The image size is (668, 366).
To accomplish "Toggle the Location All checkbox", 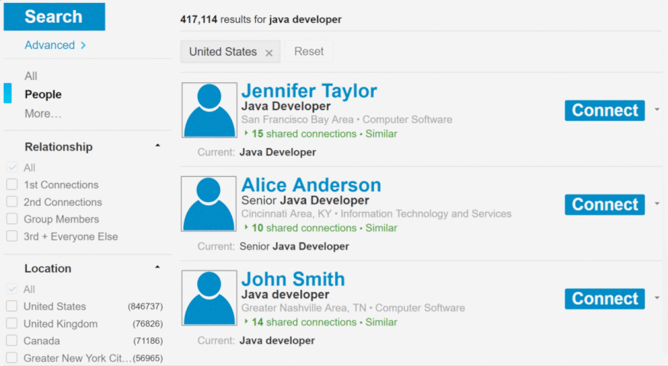I will coord(12,289).
